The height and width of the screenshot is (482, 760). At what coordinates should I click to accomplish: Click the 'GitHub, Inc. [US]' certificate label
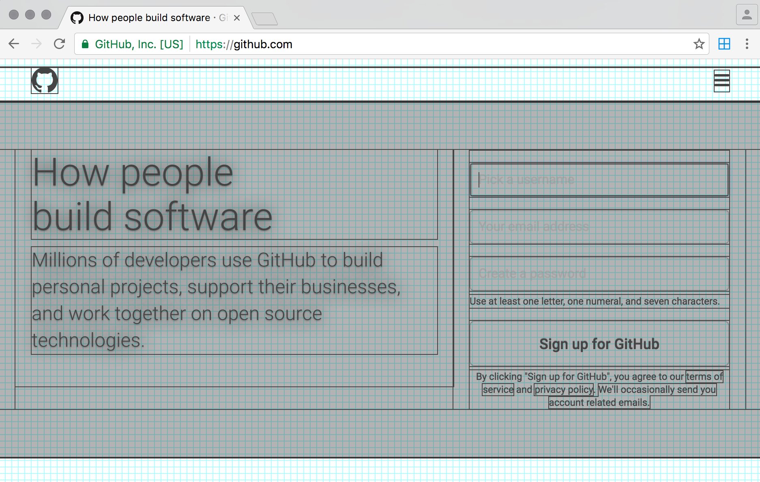point(139,44)
